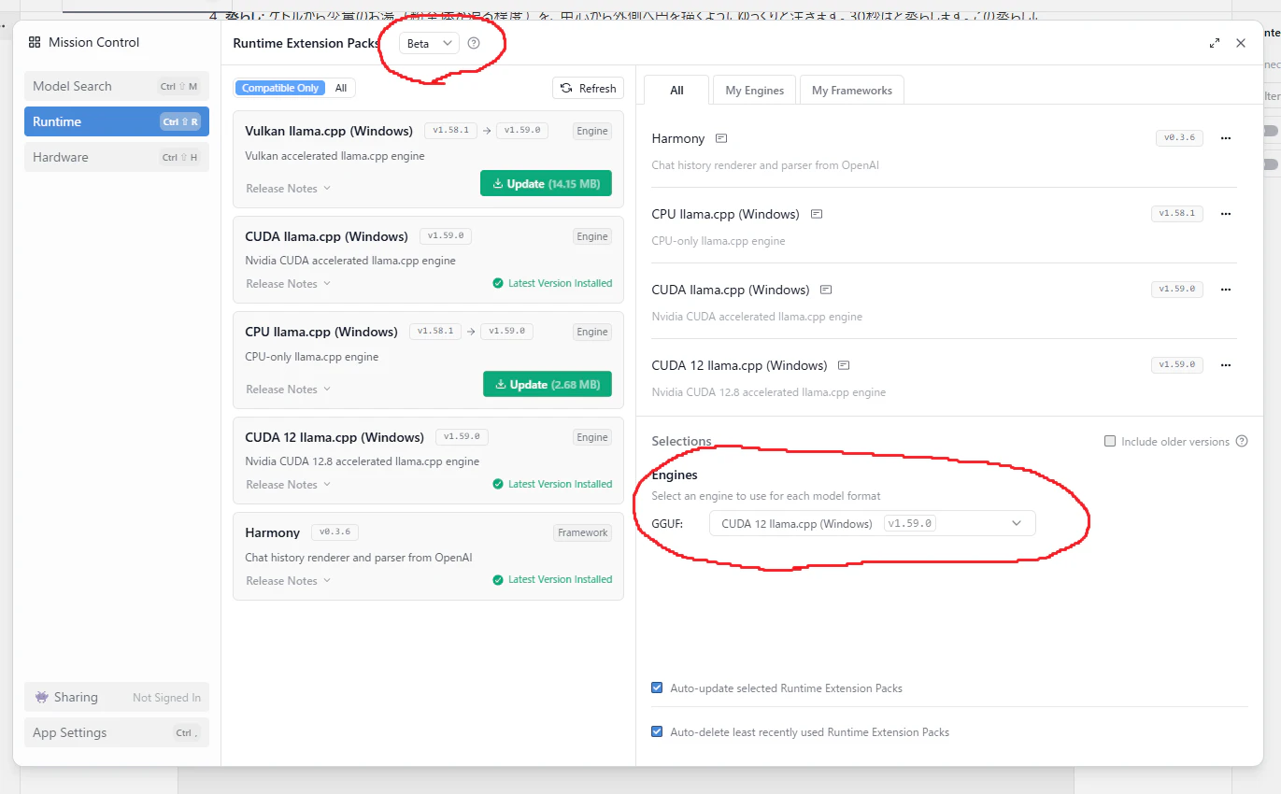Screen dimensions: 1281x794
Task: Open more options for CUDA llama.cpp row
Action: pyautogui.click(x=1226, y=290)
